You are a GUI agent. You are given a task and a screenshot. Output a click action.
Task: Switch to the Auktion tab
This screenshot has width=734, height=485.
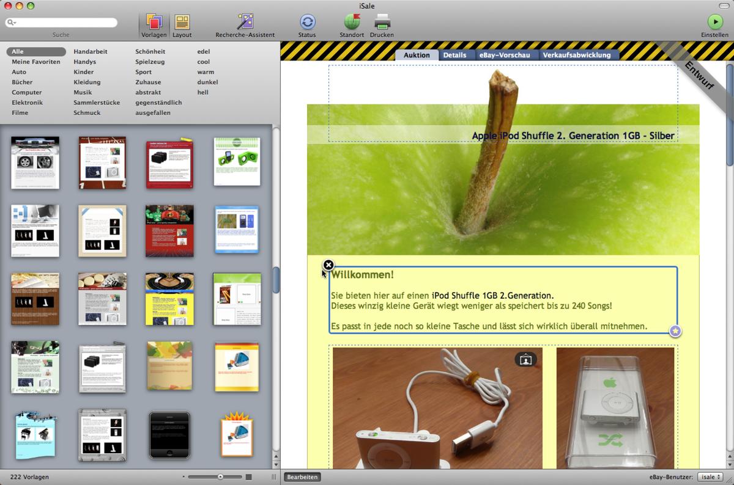[417, 55]
